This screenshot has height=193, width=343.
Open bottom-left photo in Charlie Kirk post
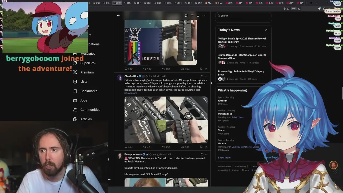click(145, 132)
